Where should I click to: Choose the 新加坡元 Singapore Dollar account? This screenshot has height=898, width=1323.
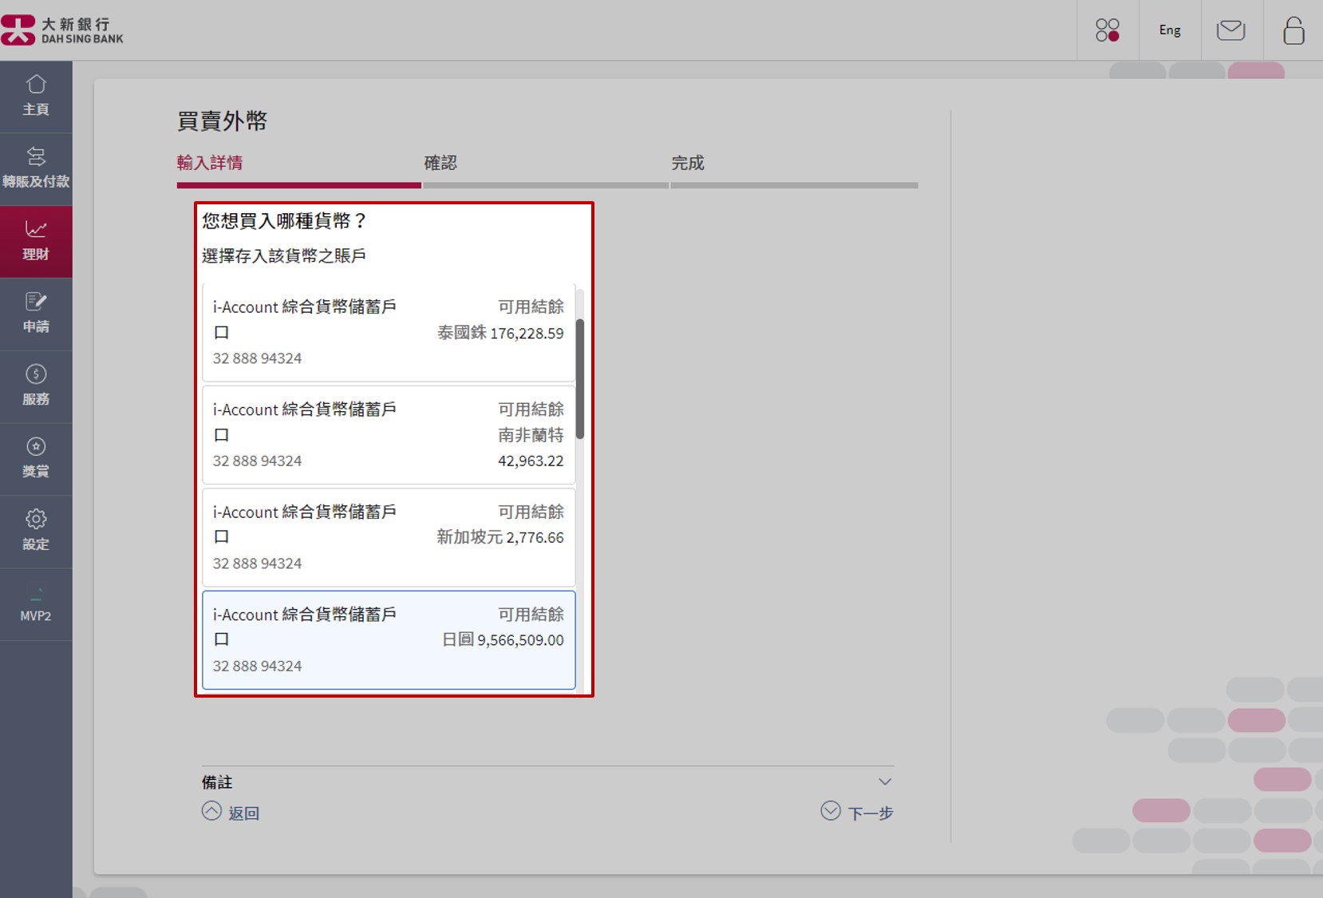click(389, 536)
